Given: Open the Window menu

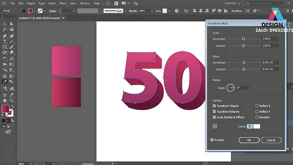Looking at the screenshot, I should click(85, 3).
